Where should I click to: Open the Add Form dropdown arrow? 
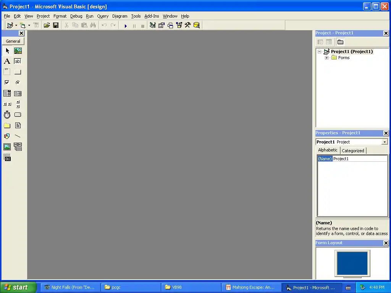(x=29, y=26)
